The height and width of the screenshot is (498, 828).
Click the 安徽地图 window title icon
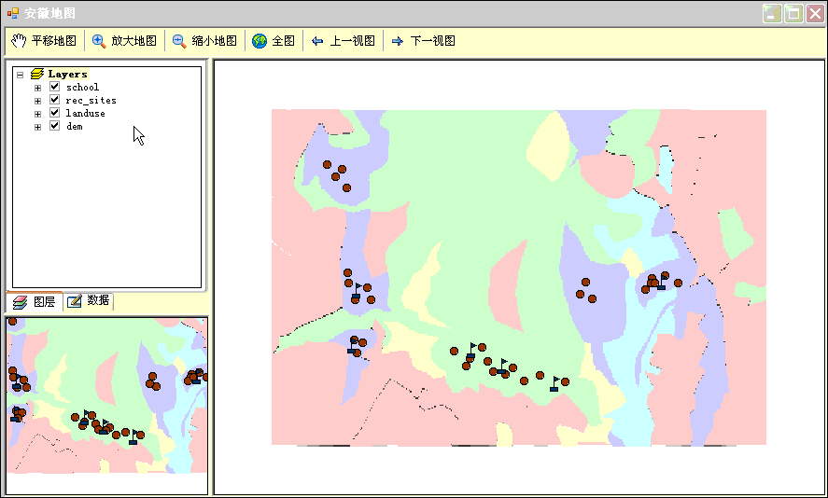point(13,13)
